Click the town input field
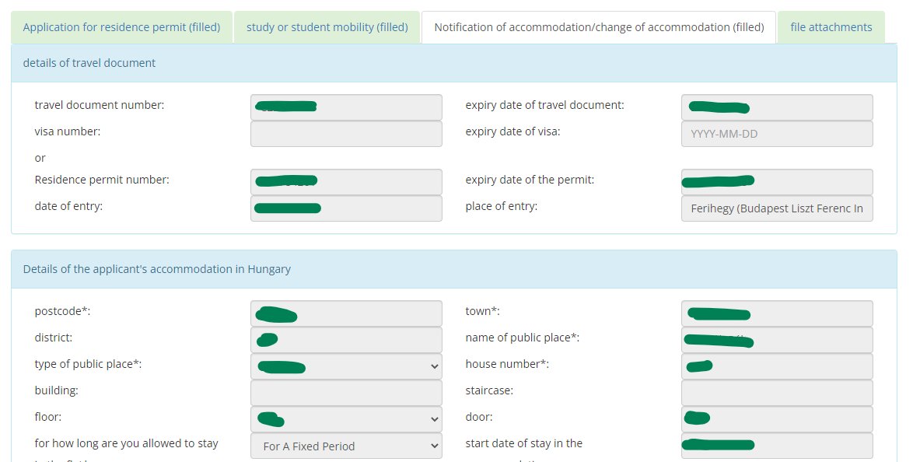Screen dimensions: 913x462 [x=777, y=313]
